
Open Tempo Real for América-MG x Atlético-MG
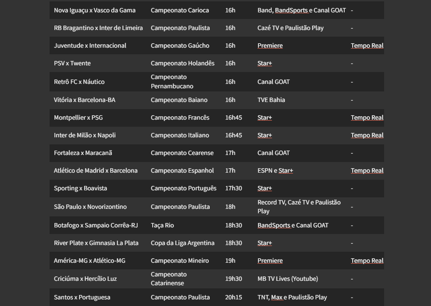(x=367, y=261)
